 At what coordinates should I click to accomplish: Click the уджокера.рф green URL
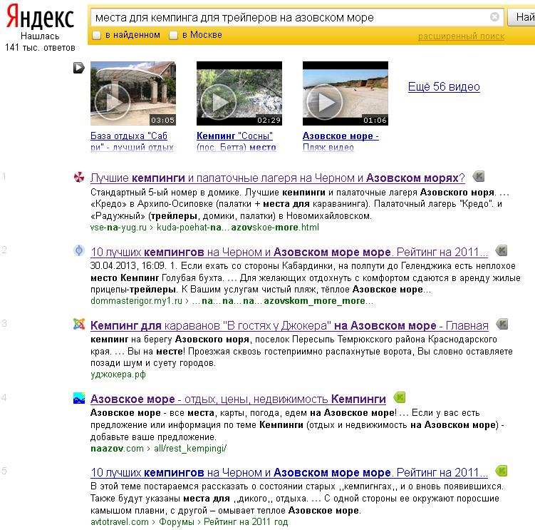(x=118, y=374)
